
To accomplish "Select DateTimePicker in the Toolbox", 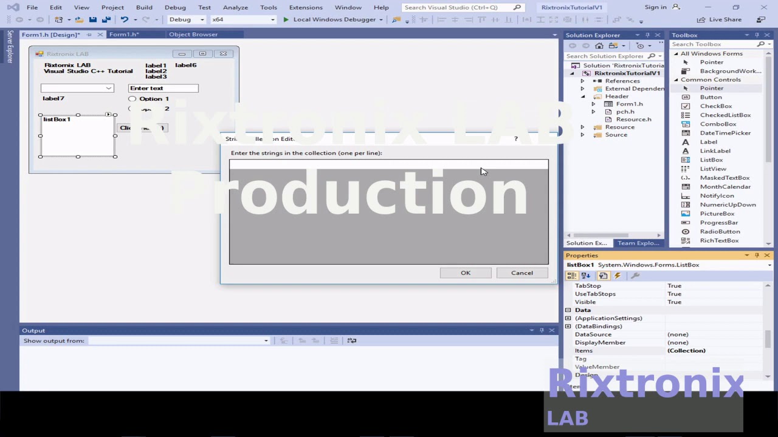I will [725, 133].
